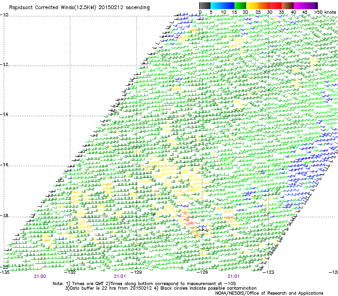Image resolution: width=338 pixels, height=296 pixels.
Task: Click the legend label '5'
Action: point(211,12)
